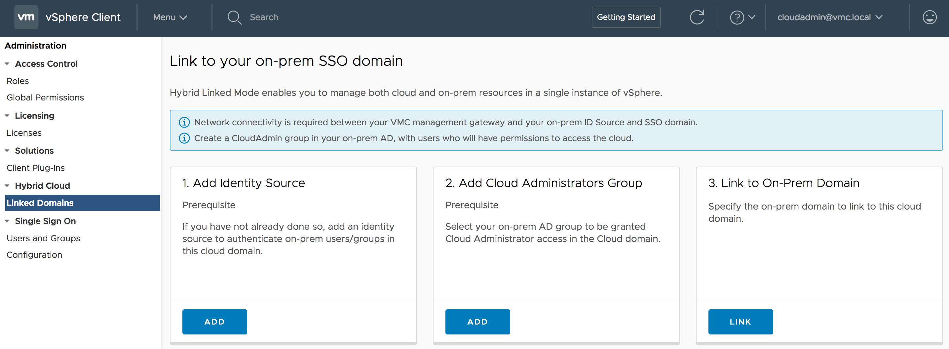949x349 pixels.
Task: Click the 3. Link to On-Prem Domain title
Action: coord(783,183)
